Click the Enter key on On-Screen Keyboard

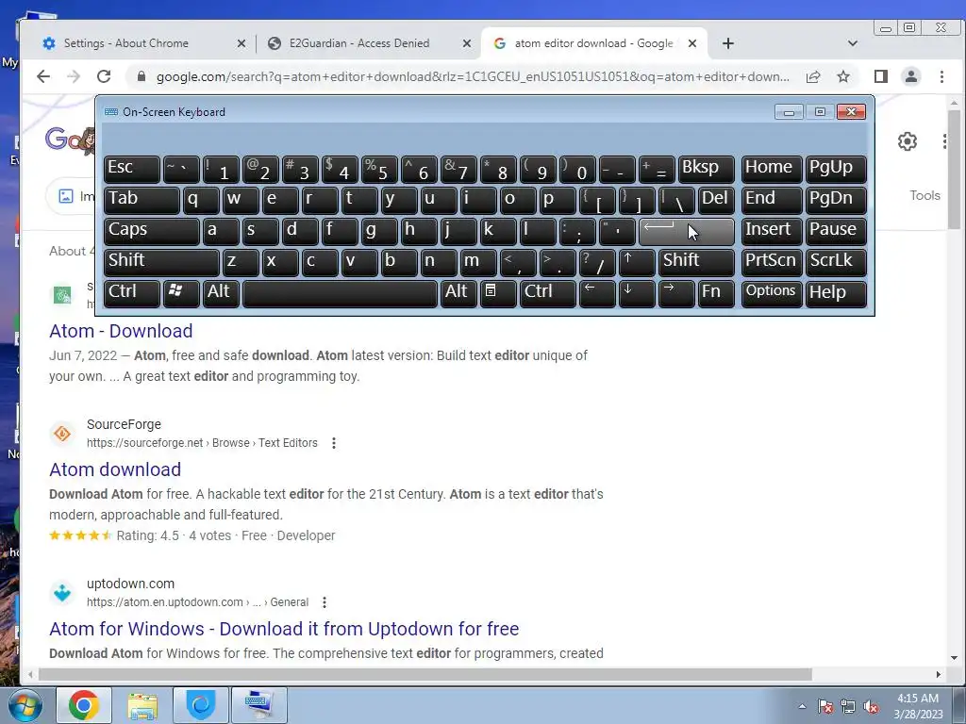tap(687, 231)
